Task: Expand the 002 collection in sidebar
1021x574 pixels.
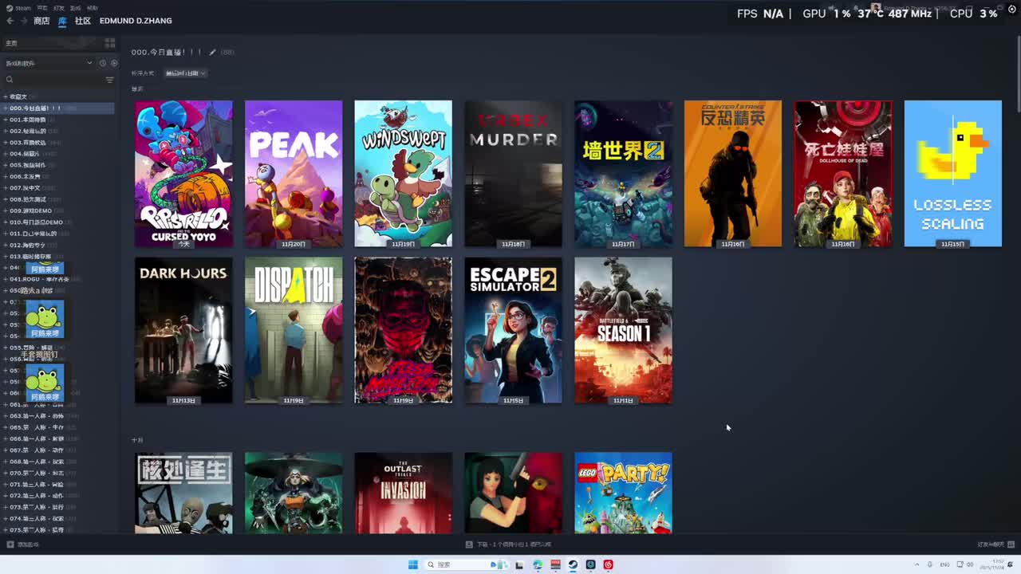Action: click(x=6, y=131)
